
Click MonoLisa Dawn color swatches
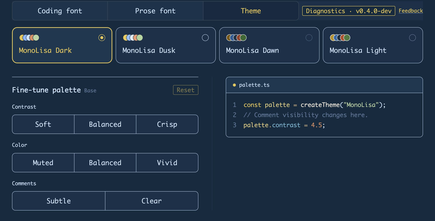236,38
